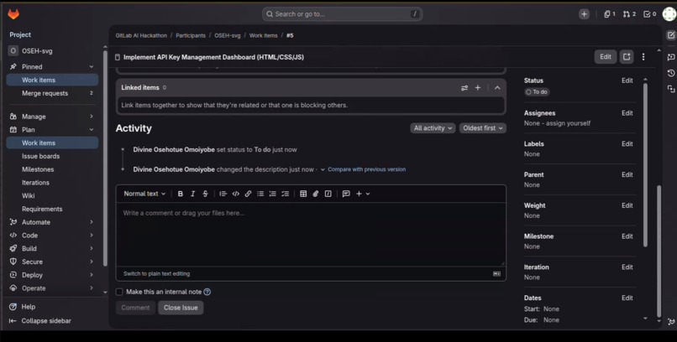Open the All activity filter dropdown
This screenshot has width=677, height=342.
(x=433, y=128)
